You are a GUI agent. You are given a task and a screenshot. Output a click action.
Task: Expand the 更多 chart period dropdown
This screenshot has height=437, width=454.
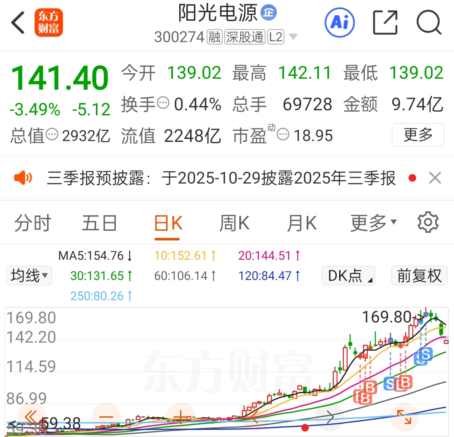[374, 223]
